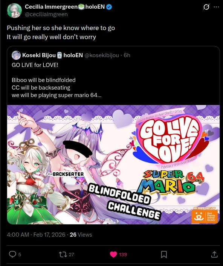Open the Go Live for Love image

point(113,164)
